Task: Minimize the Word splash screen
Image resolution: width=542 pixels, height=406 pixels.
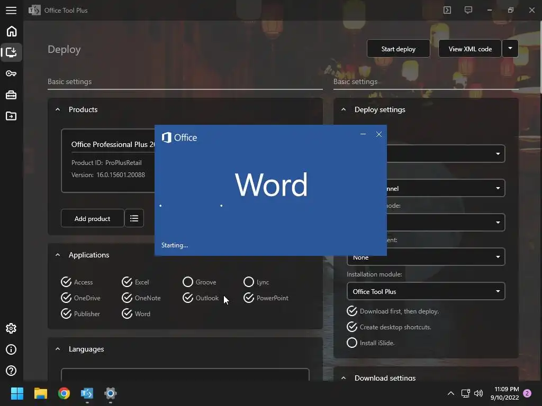Action: tap(363, 134)
